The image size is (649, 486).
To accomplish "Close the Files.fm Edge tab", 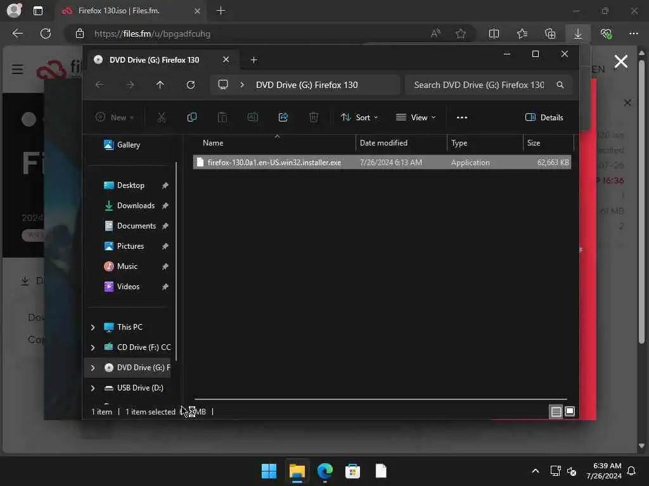I will (198, 11).
